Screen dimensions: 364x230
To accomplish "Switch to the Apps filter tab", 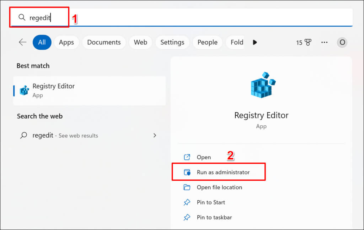I will (66, 42).
